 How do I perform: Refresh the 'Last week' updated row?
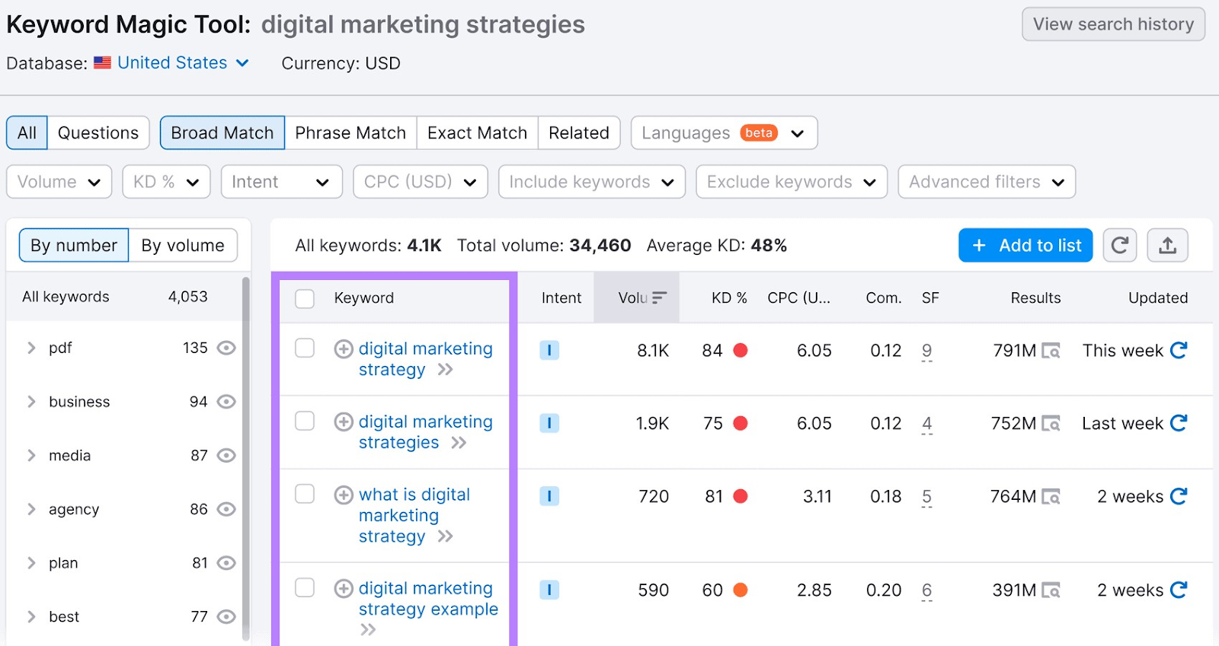point(1179,423)
